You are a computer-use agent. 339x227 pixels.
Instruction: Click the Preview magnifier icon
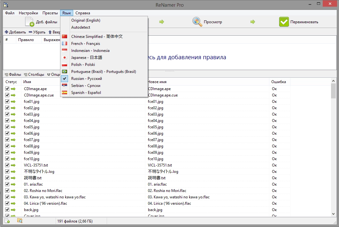click(197, 22)
